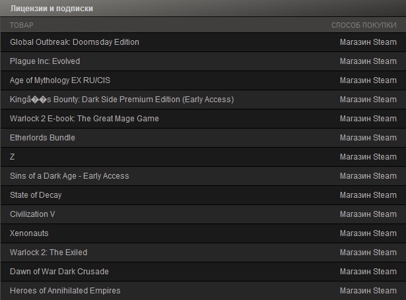Click 'Магазин Steam' beside Xenonauts

coord(368,233)
